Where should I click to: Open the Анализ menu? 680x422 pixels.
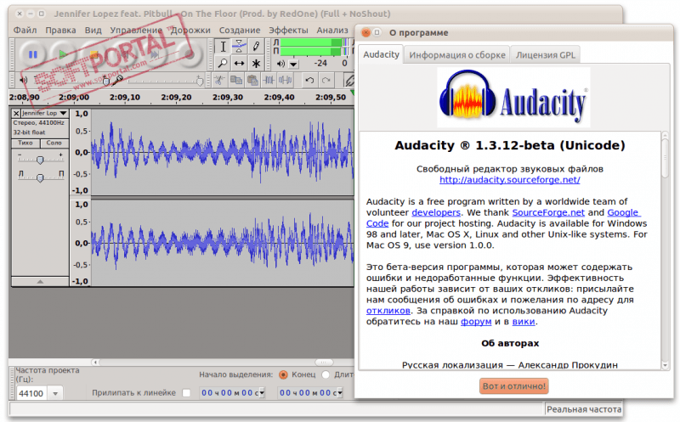(332, 30)
